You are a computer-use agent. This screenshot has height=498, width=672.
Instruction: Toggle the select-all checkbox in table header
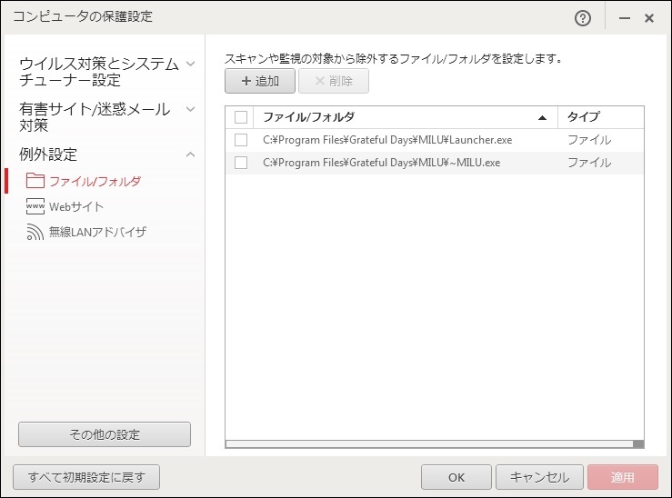pyautogui.click(x=241, y=117)
